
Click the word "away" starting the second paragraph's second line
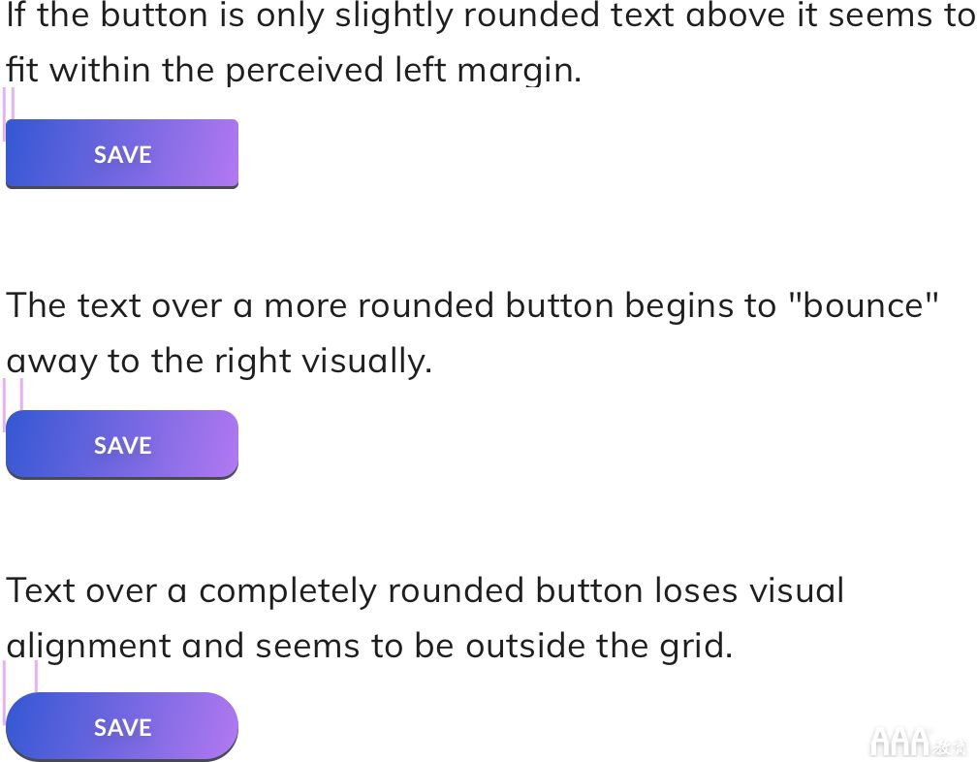[x=51, y=362]
